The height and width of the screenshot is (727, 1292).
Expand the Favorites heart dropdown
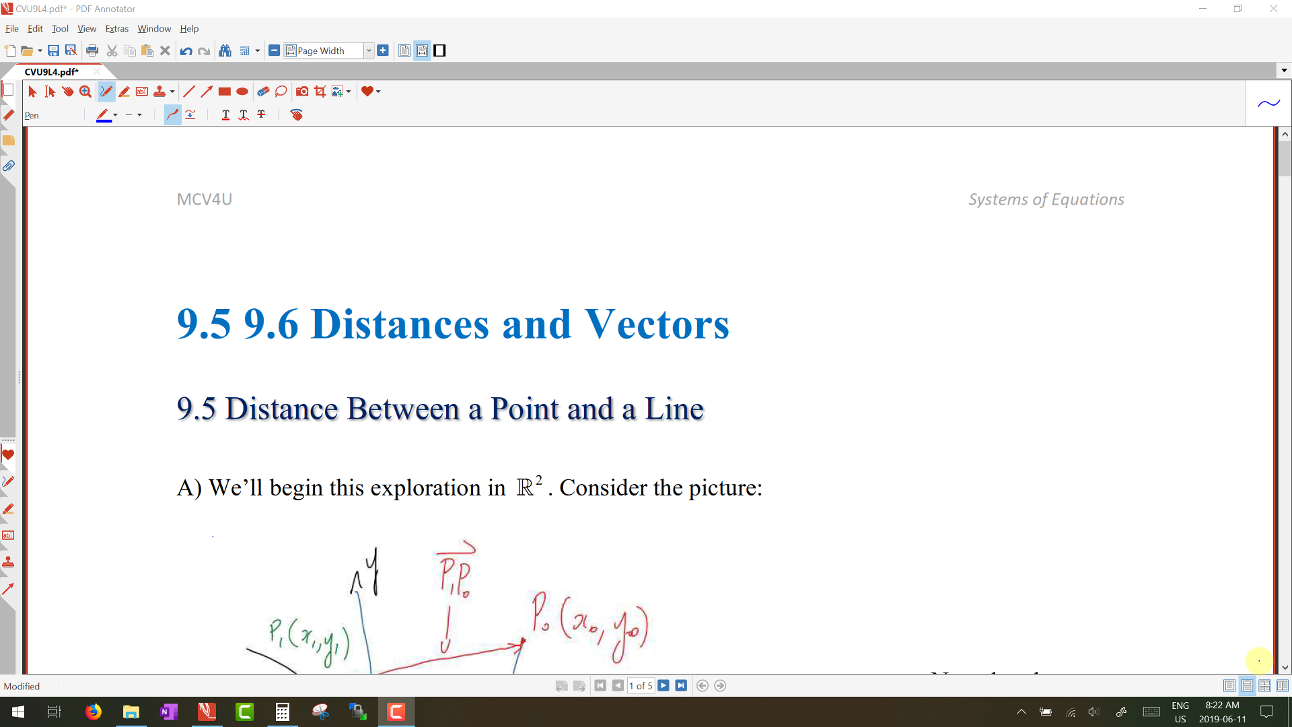click(x=378, y=92)
